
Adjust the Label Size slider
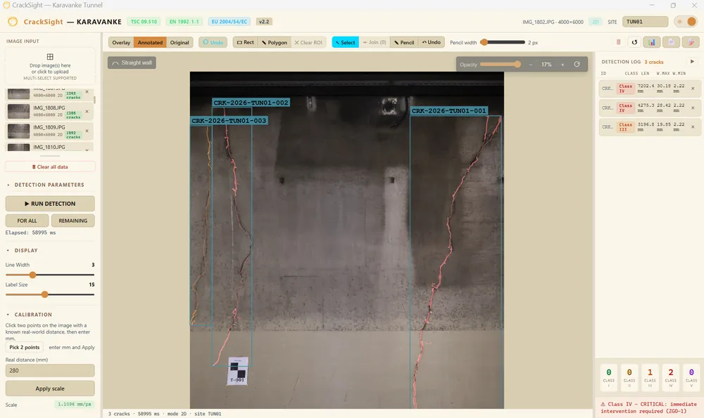(50, 294)
